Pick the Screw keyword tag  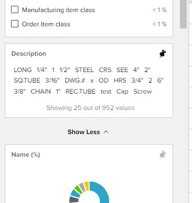(x=143, y=92)
